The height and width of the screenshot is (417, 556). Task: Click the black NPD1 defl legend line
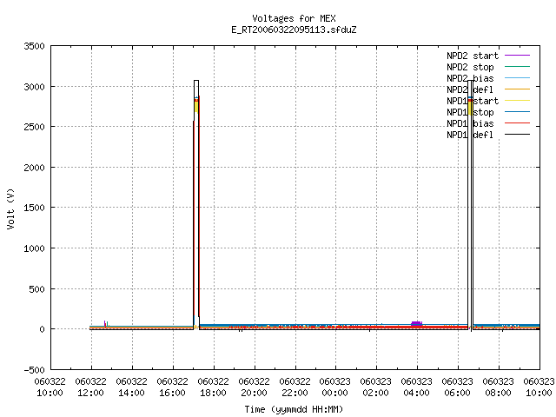click(517, 135)
